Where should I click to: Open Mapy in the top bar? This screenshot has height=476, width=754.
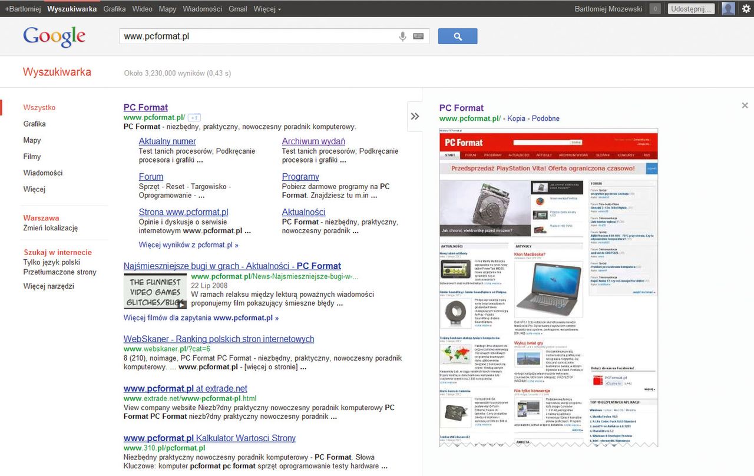click(167, 9)
